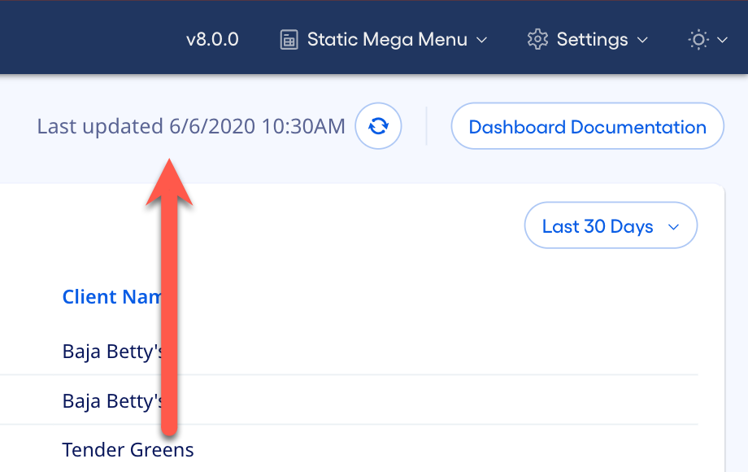
Task: Sort by the Client Name column
Action: (x=114, y=296)
